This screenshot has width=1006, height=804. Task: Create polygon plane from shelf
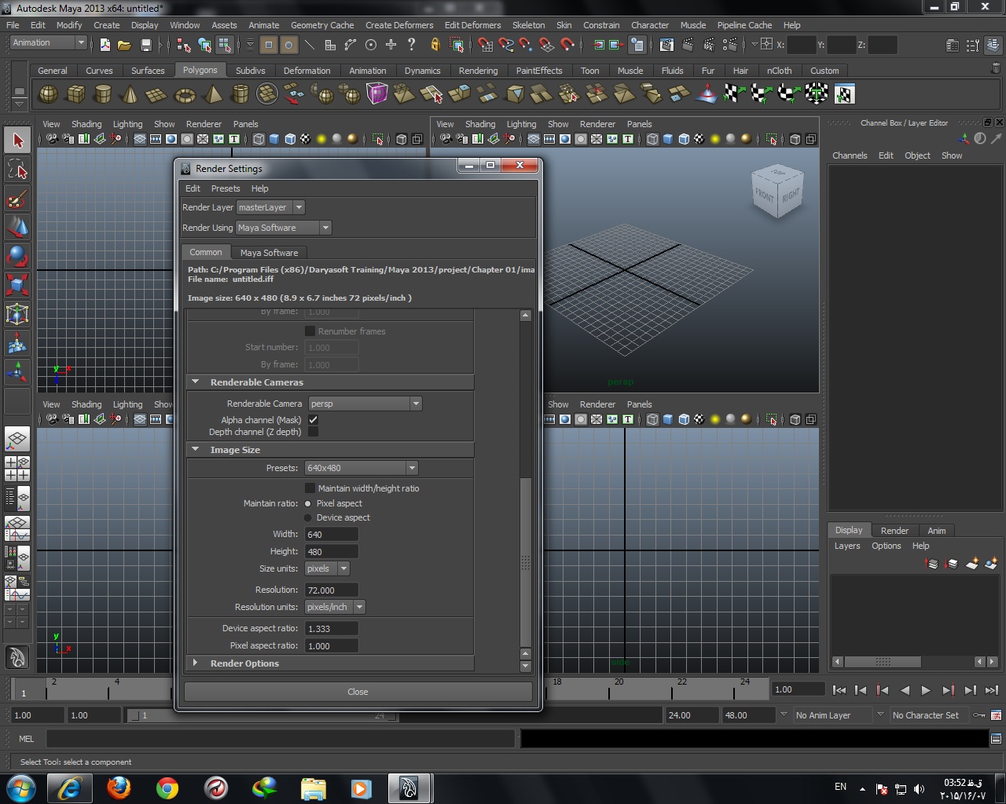tap(157, 94)
